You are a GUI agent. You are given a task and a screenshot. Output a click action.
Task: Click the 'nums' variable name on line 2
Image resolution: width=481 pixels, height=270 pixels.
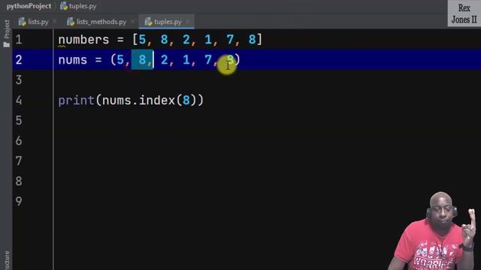[x=73, y=60]
